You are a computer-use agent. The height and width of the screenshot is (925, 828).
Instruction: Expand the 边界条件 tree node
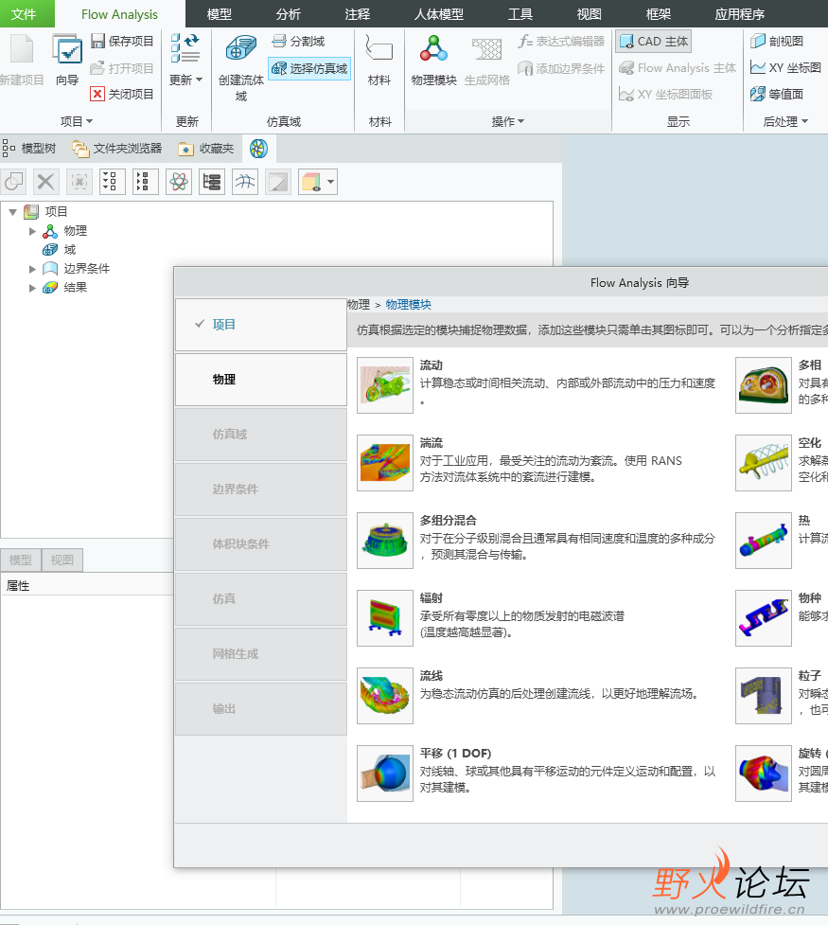click(x=32, y=269)
